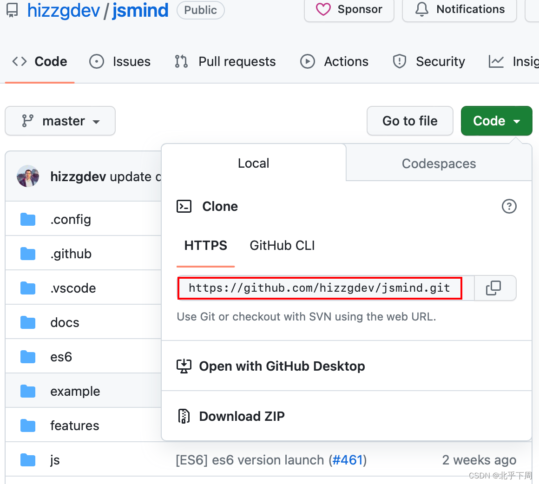Click the '2 weeks ago' timestamp
This screenshot has width=539, height=484.
(479, 460)
